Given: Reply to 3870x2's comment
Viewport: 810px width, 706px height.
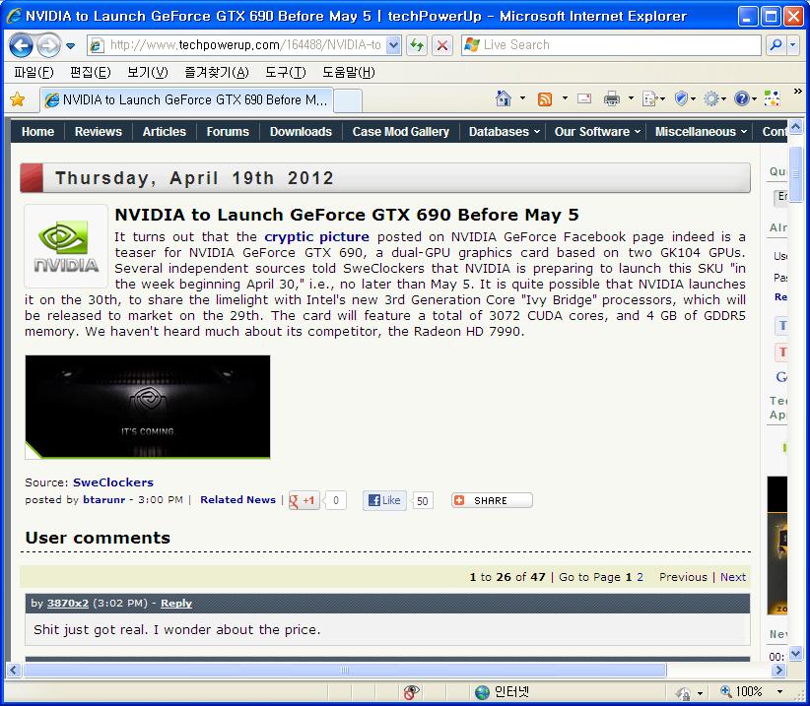Looking at the screenshot, I should (176, 603).
